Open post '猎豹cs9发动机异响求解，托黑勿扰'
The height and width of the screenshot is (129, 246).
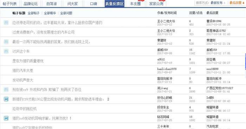[x=42, y=118]
